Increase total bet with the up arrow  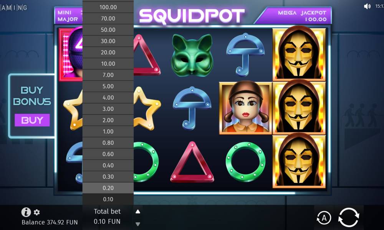tap(138, 212)
